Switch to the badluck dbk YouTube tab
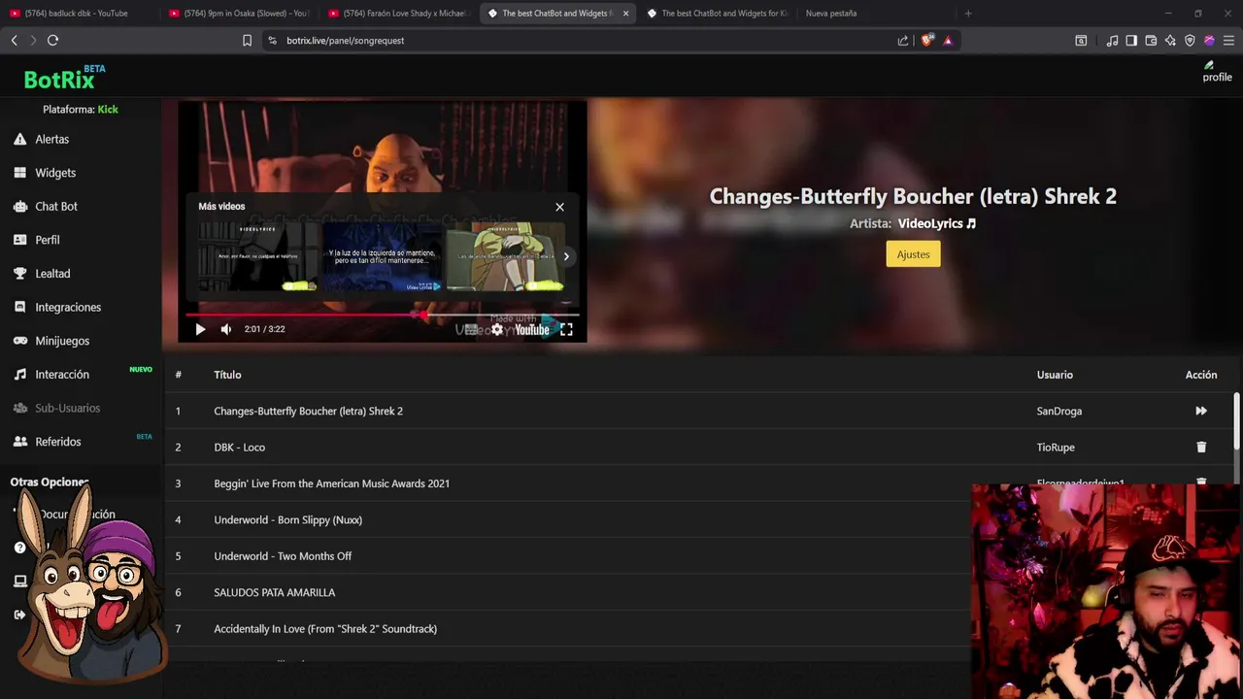The height and width of the screenshot is (699, 1243). click(x=76, y=14)
